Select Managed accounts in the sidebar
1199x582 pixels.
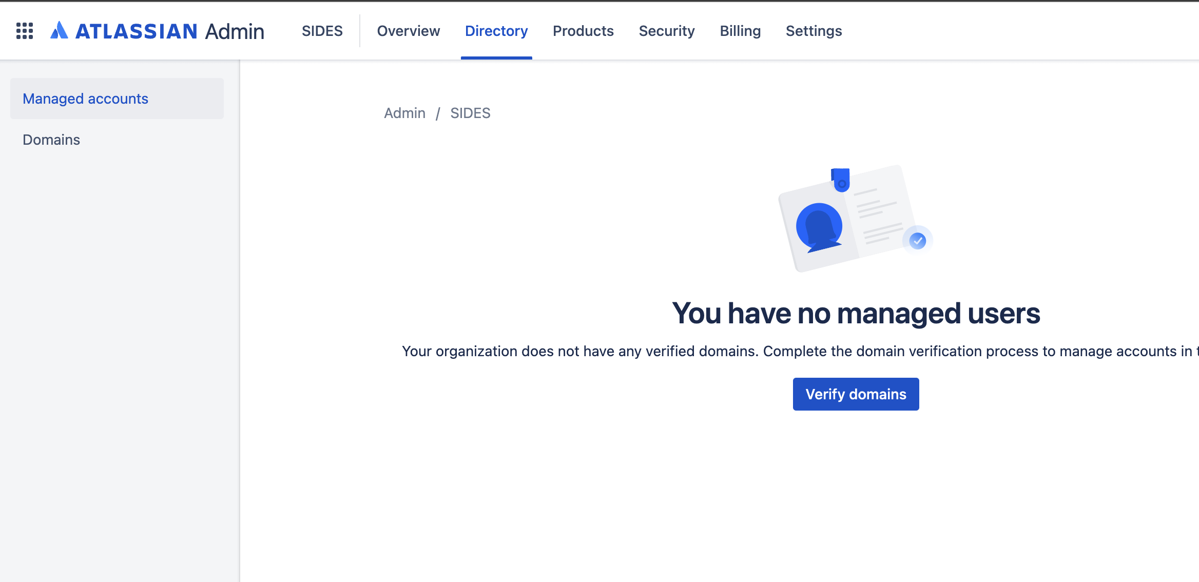click(x=86, y=99)
